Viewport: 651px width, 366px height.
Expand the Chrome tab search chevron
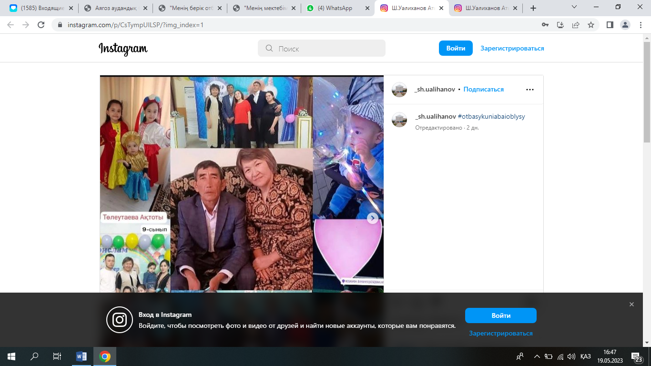pos(574,8)
